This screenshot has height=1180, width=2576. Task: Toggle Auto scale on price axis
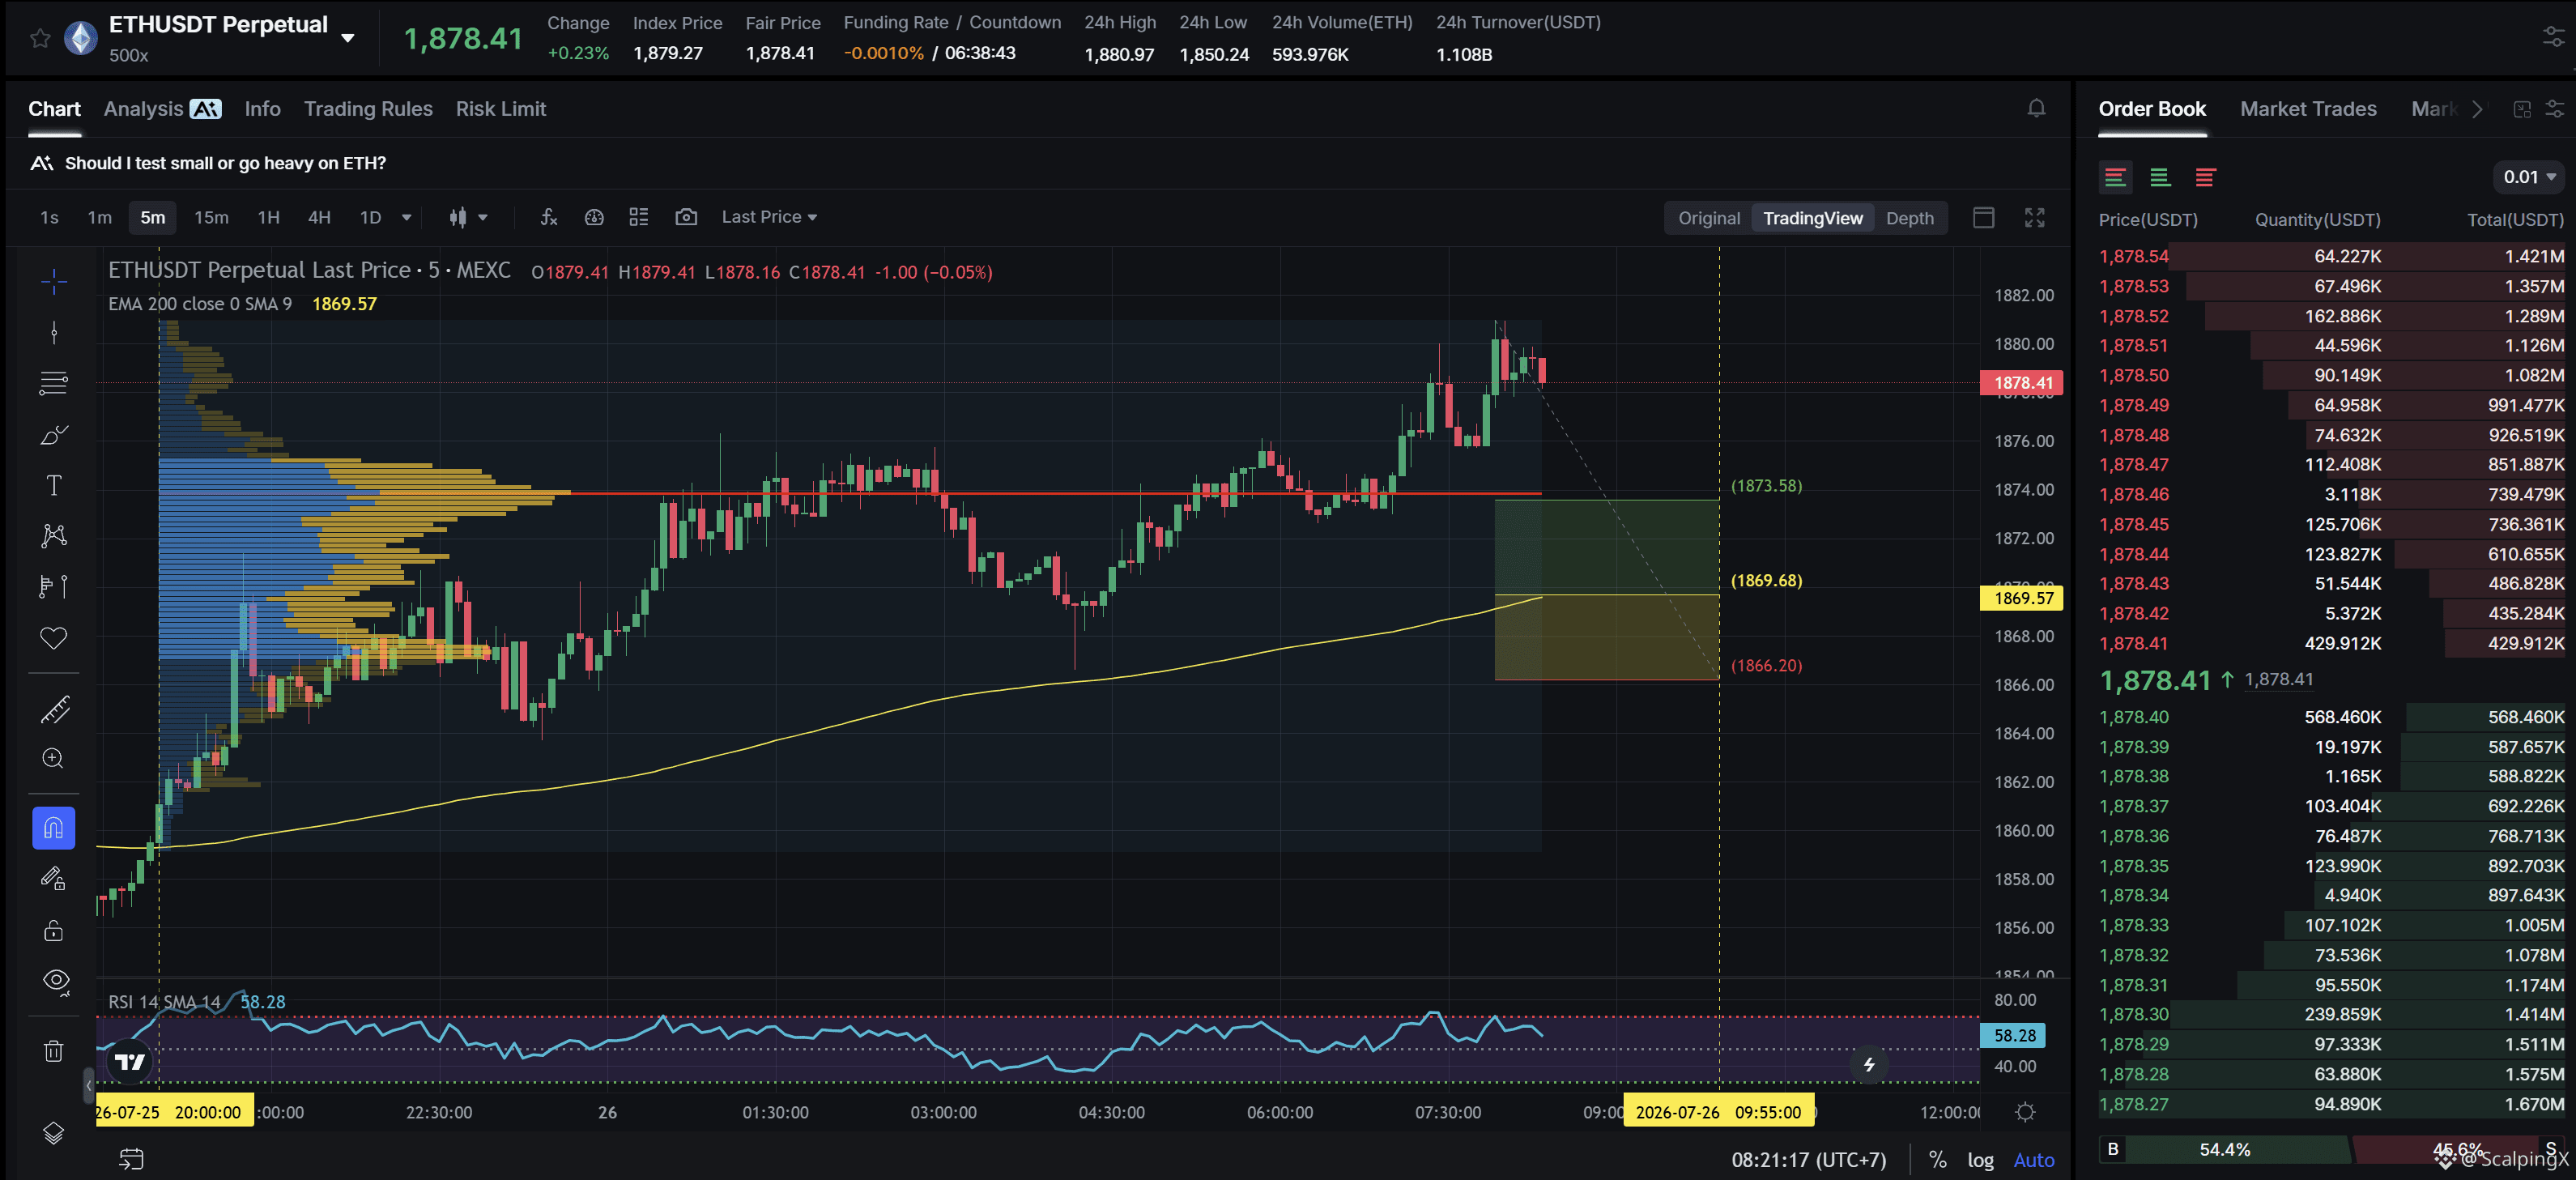pos(2033,1160)
